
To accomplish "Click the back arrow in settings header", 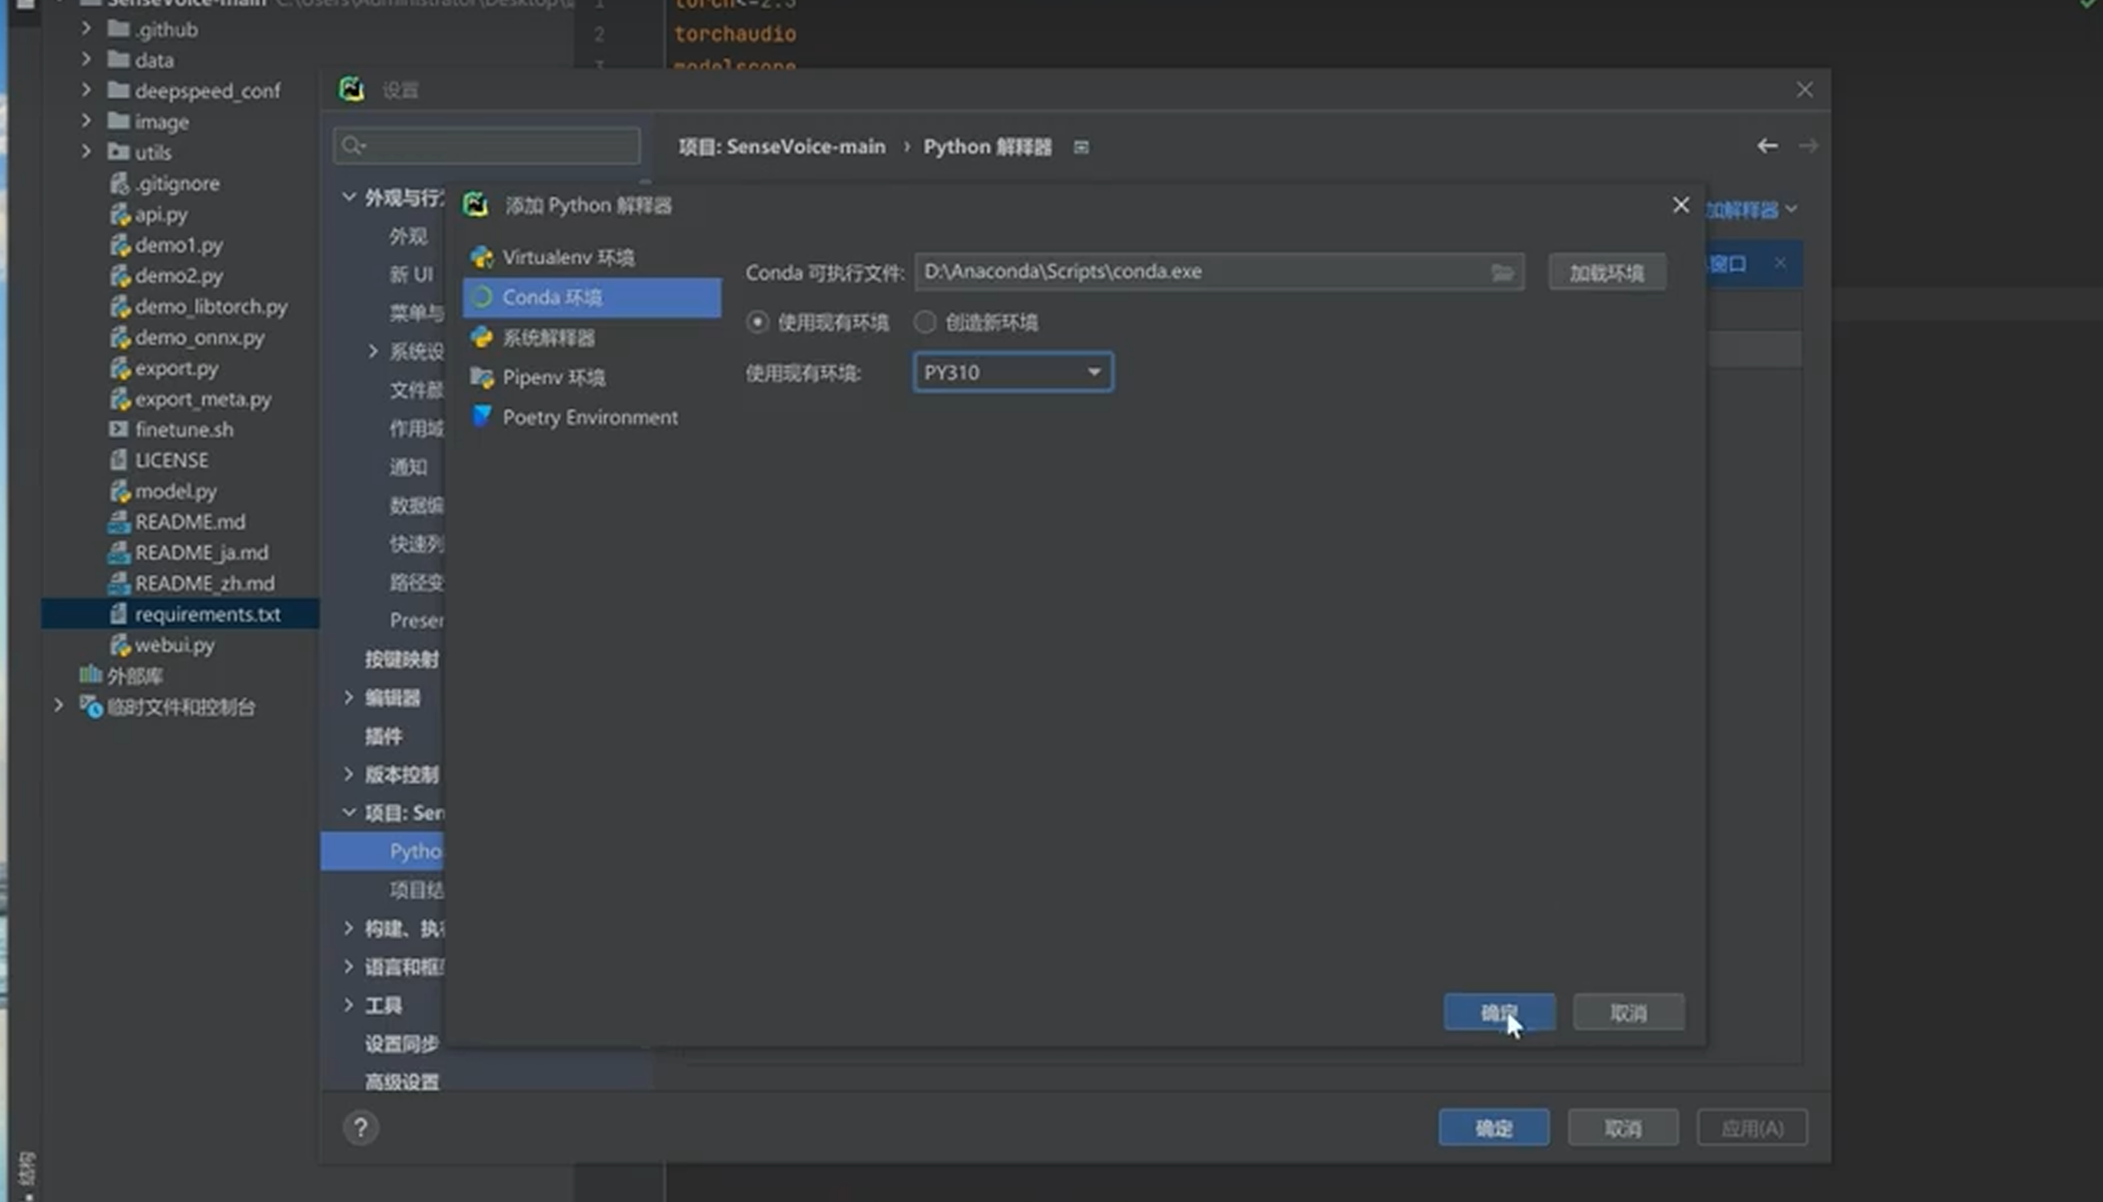I will point(1767,146).
